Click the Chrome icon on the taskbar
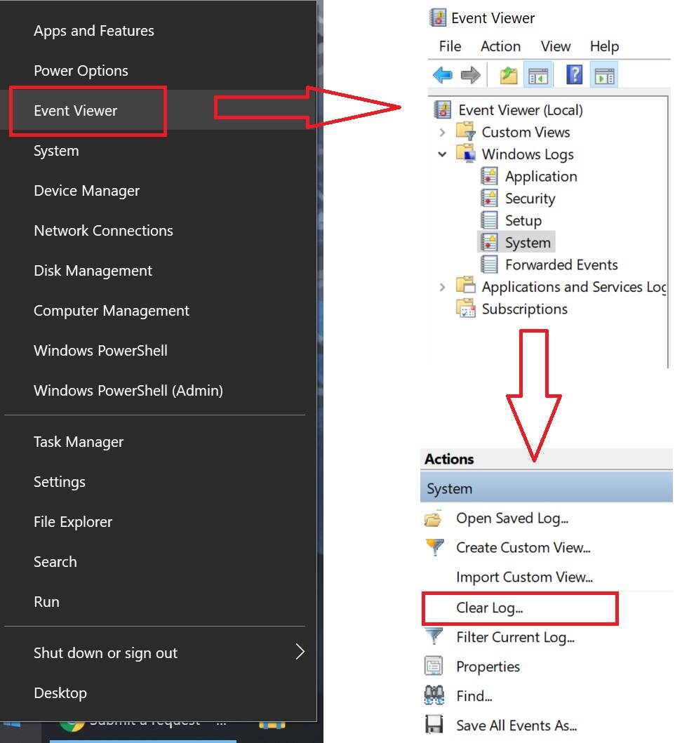 pyautogui.click(x=72, y=725)
